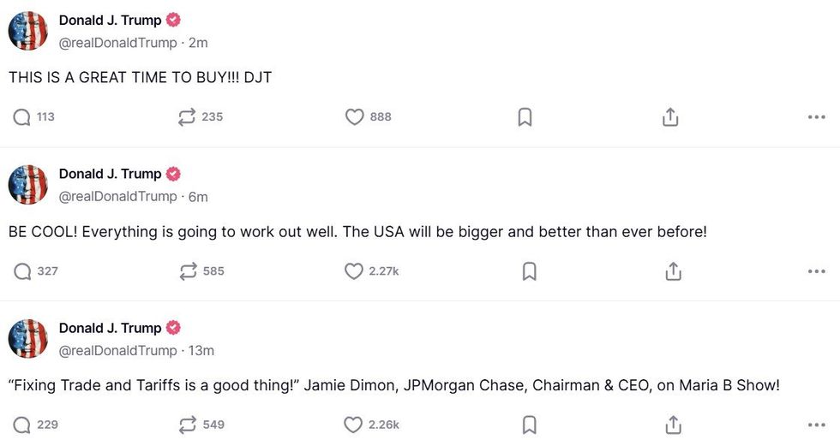Open more options for the DJT post

(816, 117)
